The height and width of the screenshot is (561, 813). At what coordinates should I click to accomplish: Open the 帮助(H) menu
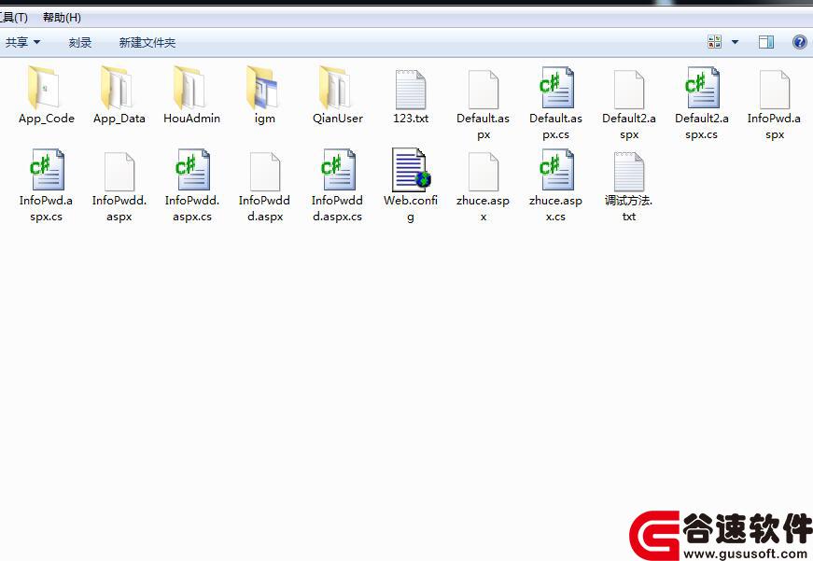[x=62, y=18]
